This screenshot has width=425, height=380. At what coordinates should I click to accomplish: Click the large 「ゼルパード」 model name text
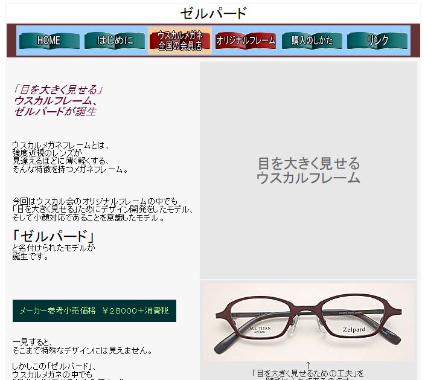point(53,236)
